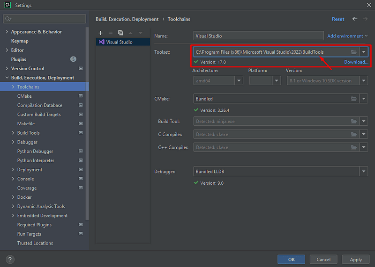Click project-level icon beside Version Control
Image resolution: width=375 pixels, height=267 pixels.
pyautogui.click(x=81, y=68)
